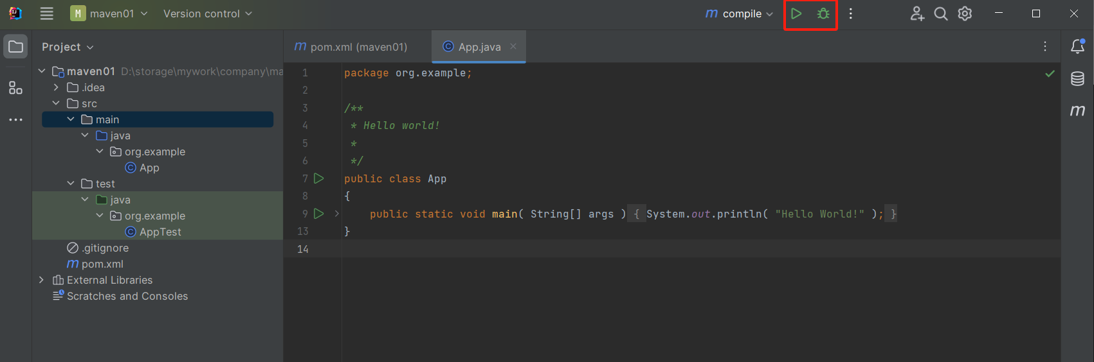Switch to the pom.xml (maven01) tab

(x=351, y=47)
